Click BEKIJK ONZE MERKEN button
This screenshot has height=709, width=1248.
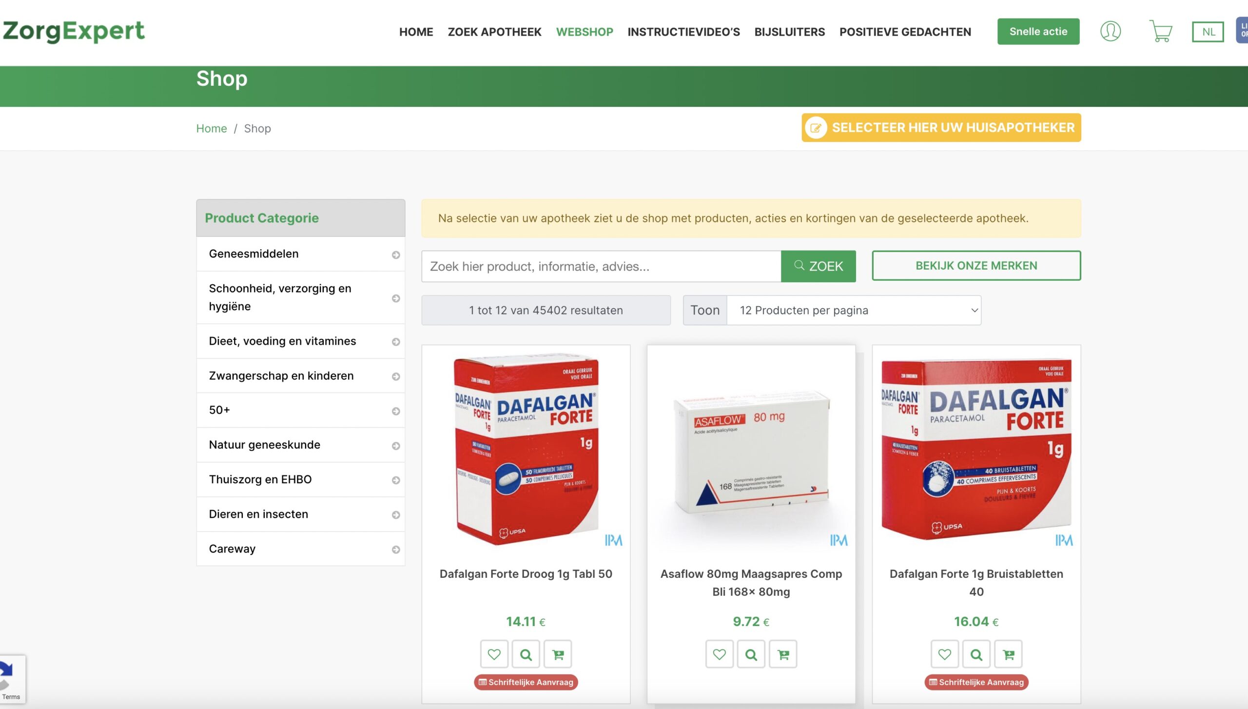pyautogui.click(x=976, y=266)
